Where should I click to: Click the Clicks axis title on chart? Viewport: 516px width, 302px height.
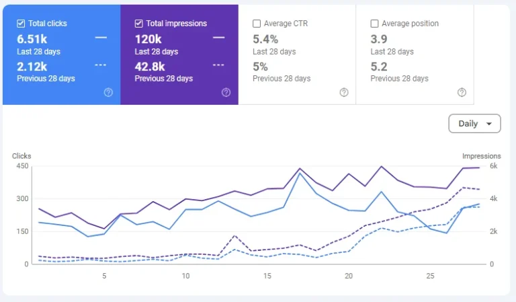tap(21, 156)
